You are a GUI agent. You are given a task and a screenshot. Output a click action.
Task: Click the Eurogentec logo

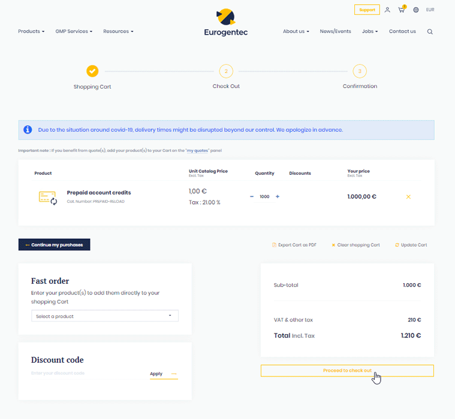point(225,23)
